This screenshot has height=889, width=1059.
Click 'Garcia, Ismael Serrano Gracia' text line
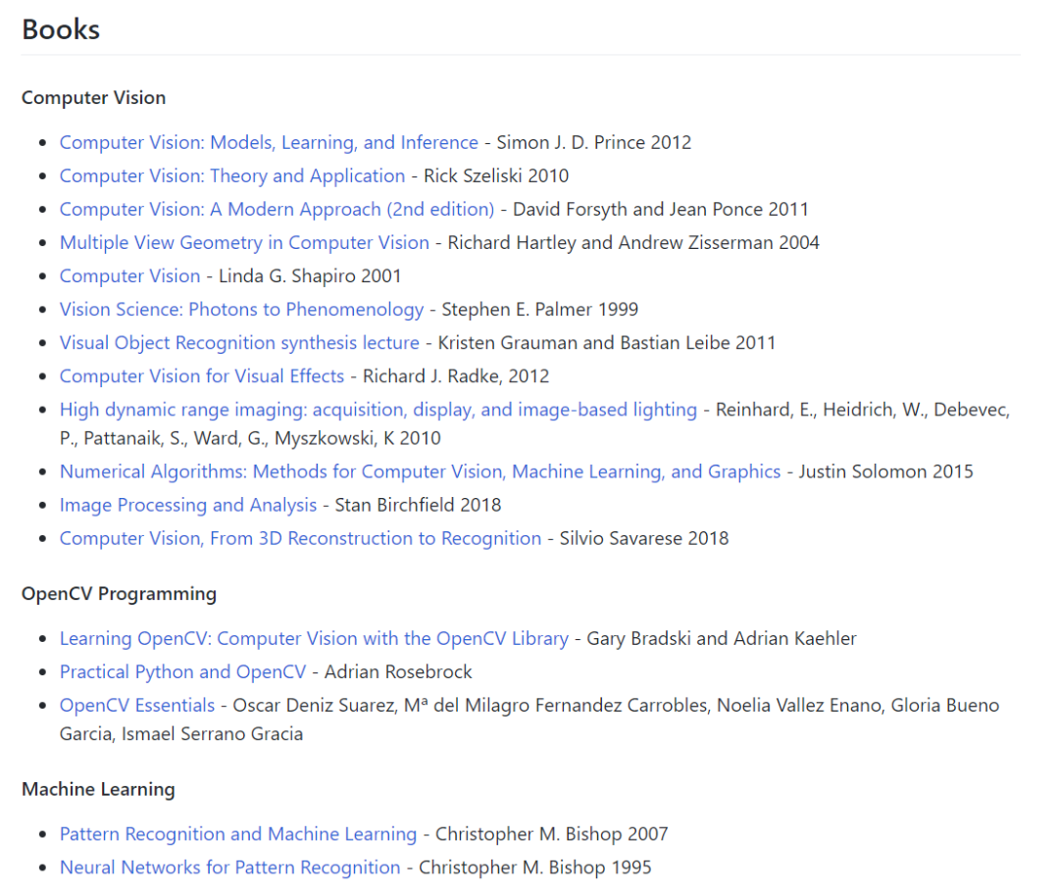pyautogui.click(x=181, y=734)
